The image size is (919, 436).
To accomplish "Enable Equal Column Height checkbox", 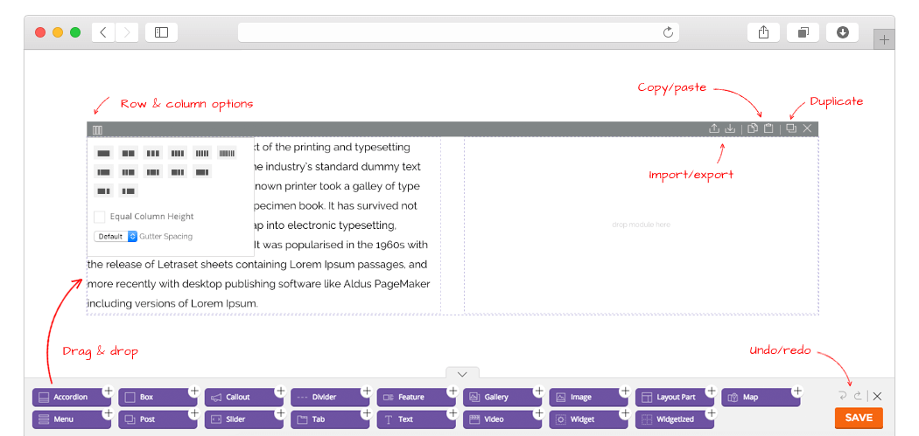I will (100, 217).
